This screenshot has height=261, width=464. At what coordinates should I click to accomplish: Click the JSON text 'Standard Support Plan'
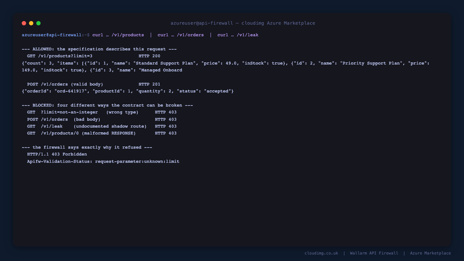point(165,63)
